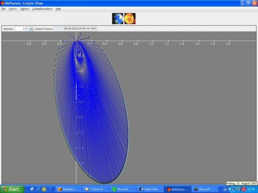Open the C:\Work-B... folder taskbar item
Image resolution: width=258 pixels, height=193 pixels.
pos(96,189)
